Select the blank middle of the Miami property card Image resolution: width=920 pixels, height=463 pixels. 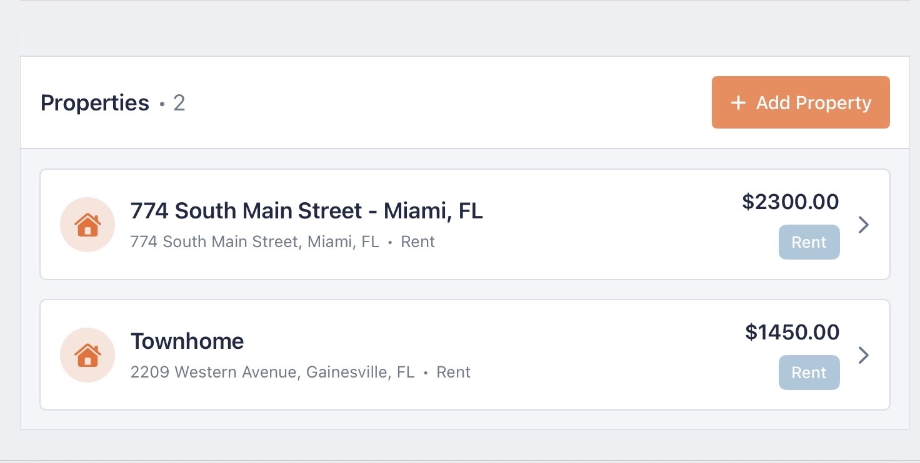point(594,225)
